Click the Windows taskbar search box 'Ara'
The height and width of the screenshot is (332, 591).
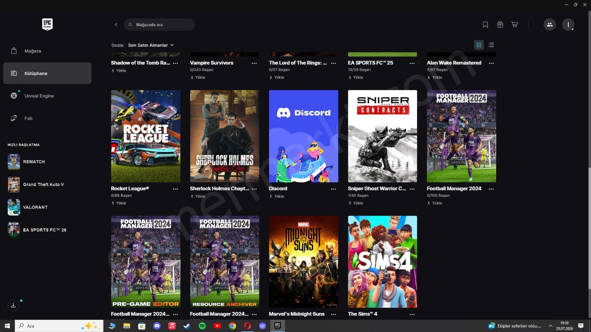59,326
